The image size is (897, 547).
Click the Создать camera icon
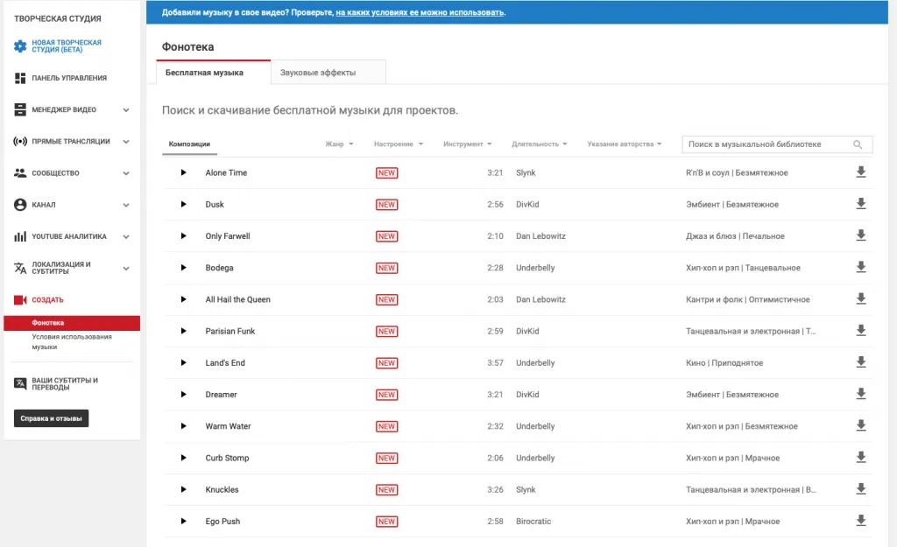(x=20, y=300)
